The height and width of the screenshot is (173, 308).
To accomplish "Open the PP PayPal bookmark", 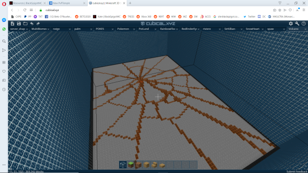I will point(27,17).
